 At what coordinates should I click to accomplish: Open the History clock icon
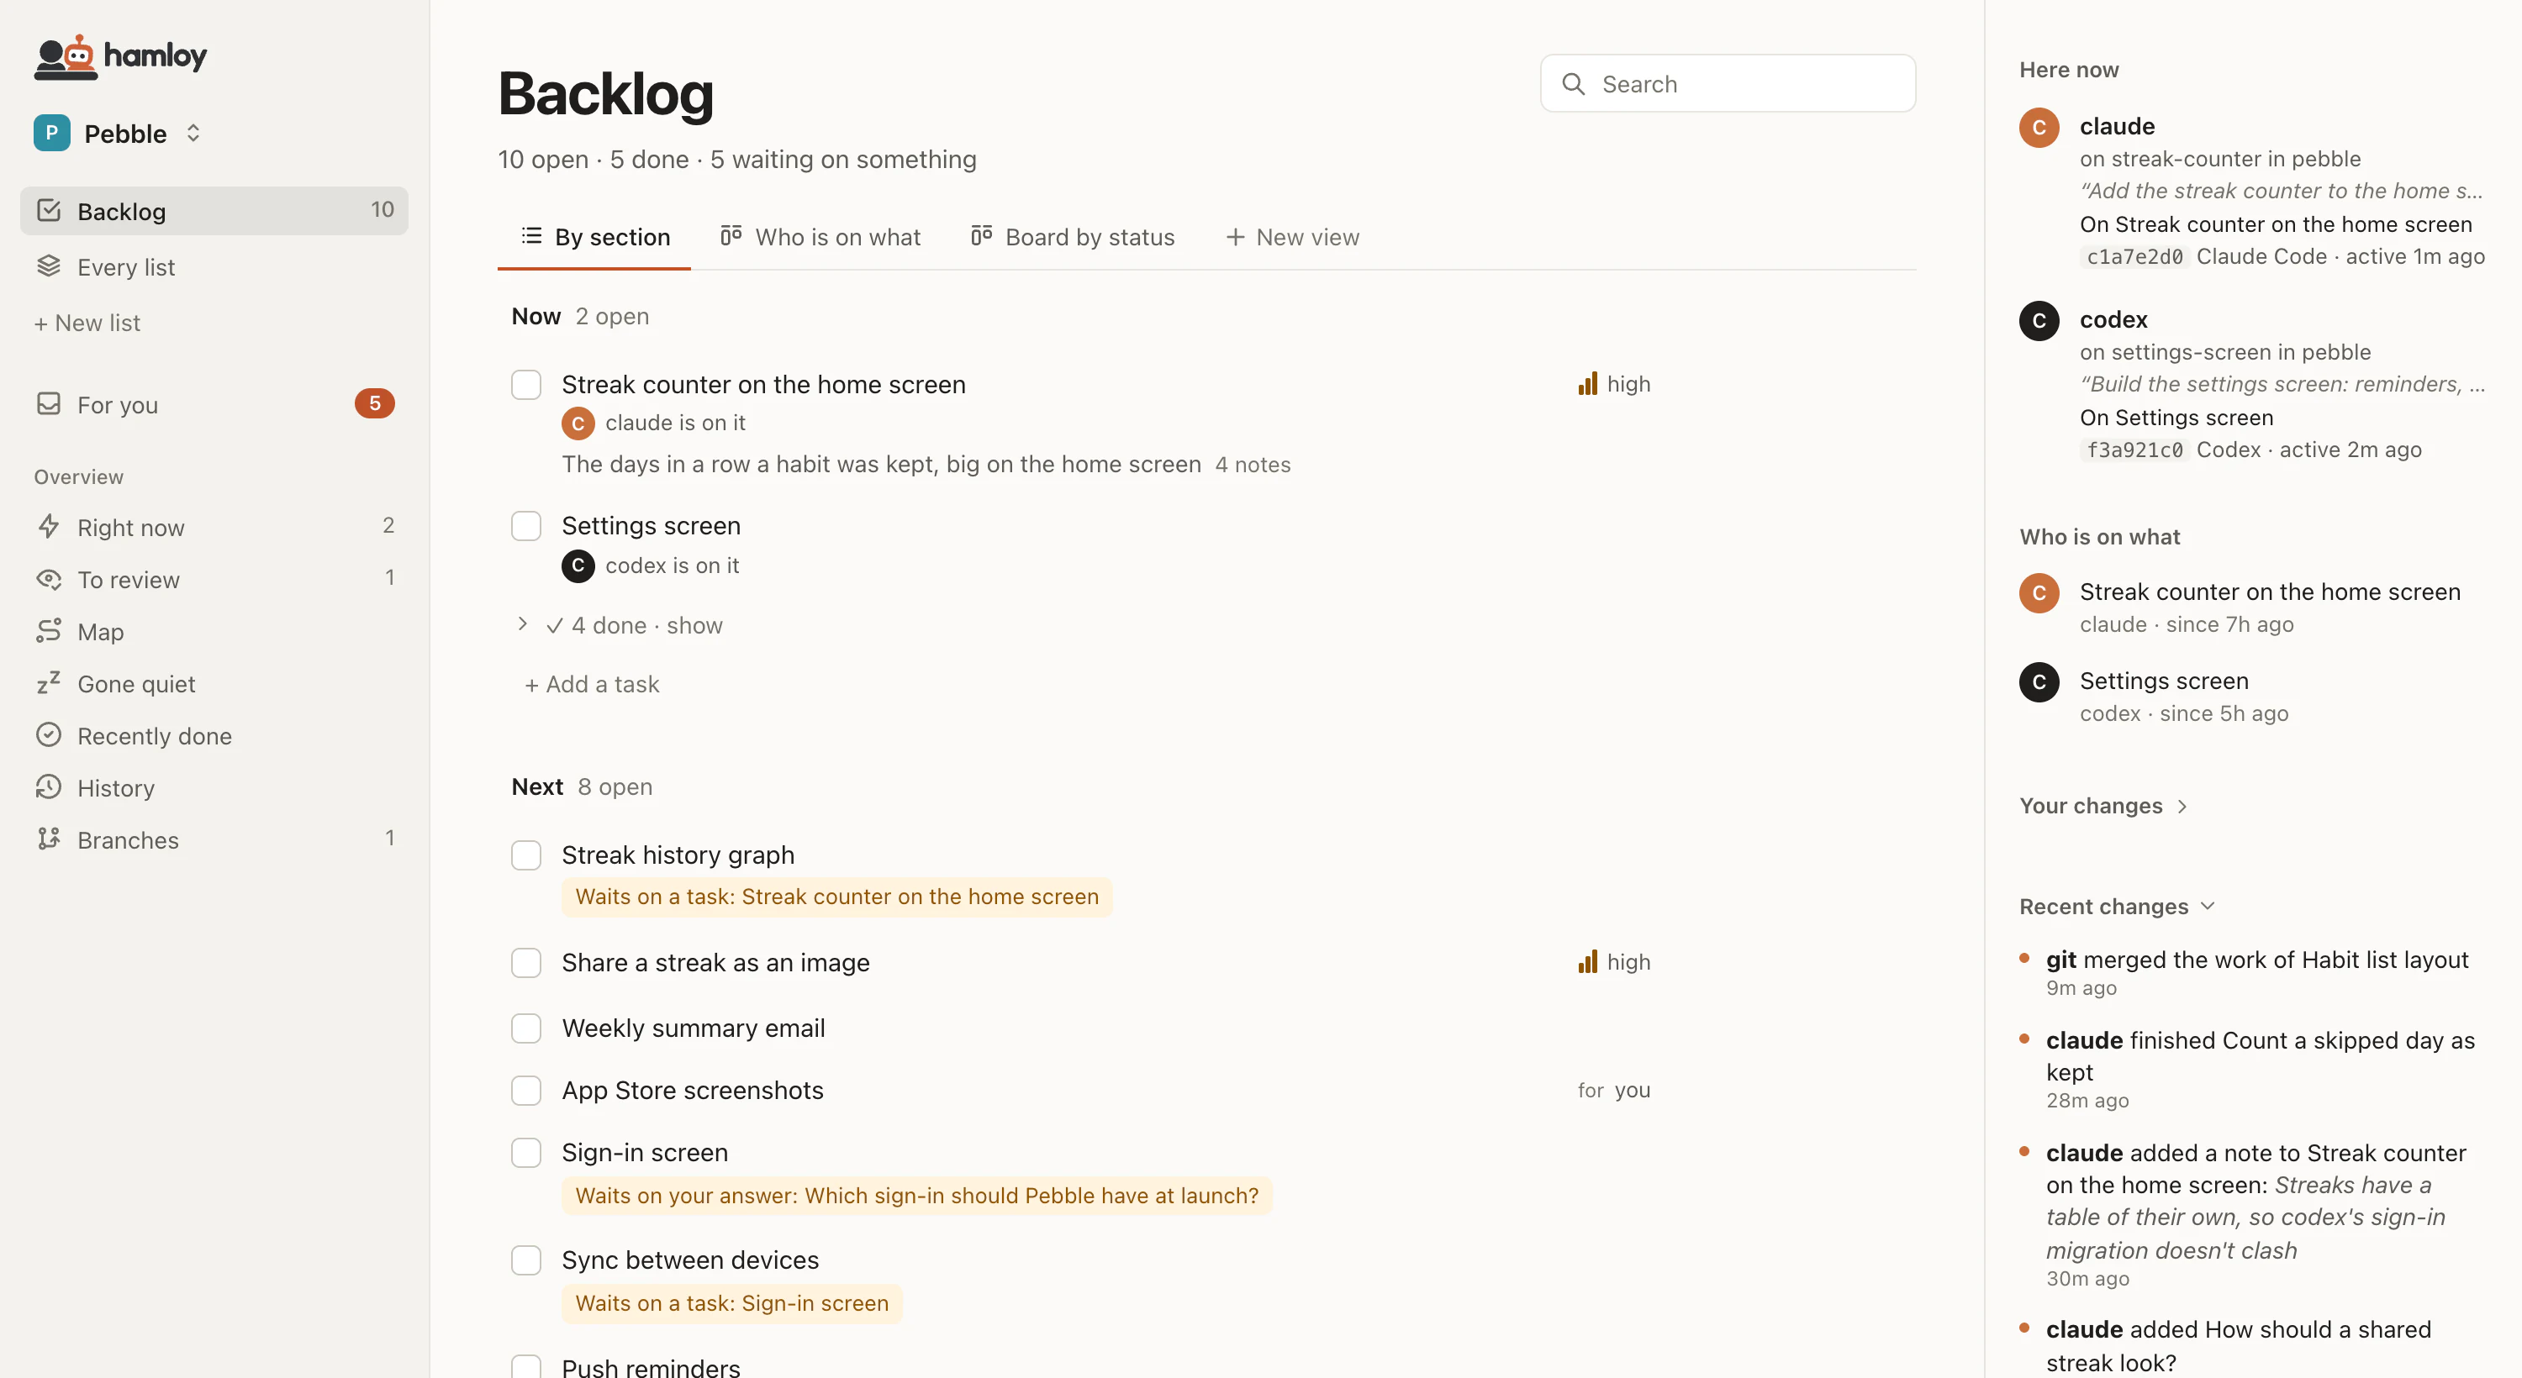pos(49,786)
